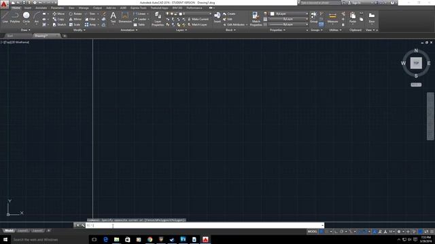Screen dimensions: 435x244
Task: Expand the Layers panel
Action: pyautogui.click(x=181, y=30)
